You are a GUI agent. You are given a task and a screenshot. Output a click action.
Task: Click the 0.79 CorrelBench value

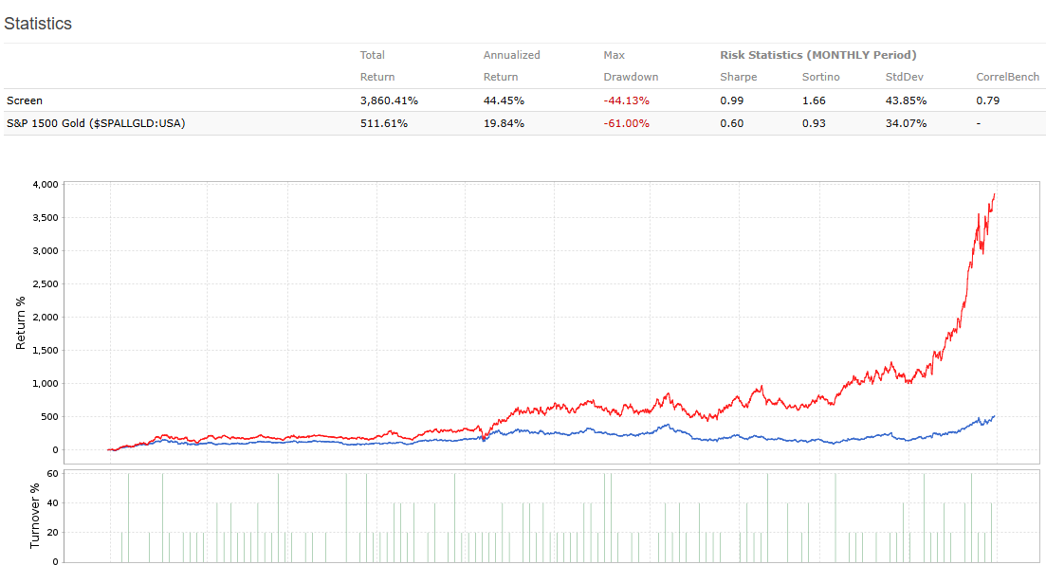coord(987,100)
